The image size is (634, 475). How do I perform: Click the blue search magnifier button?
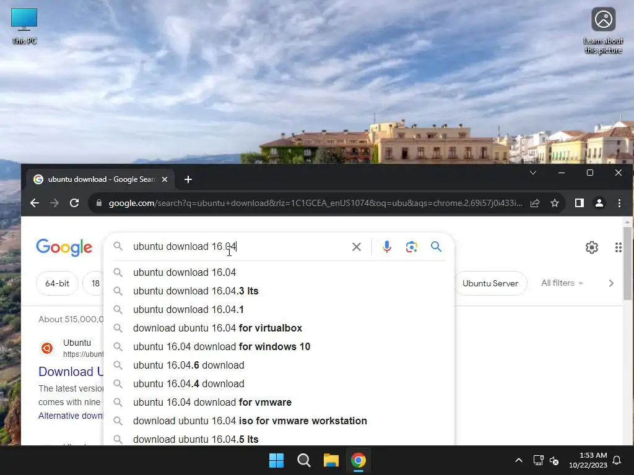(436, 246)
